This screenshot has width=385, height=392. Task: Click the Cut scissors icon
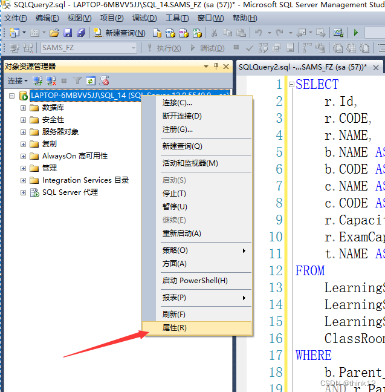coord(214,33)
